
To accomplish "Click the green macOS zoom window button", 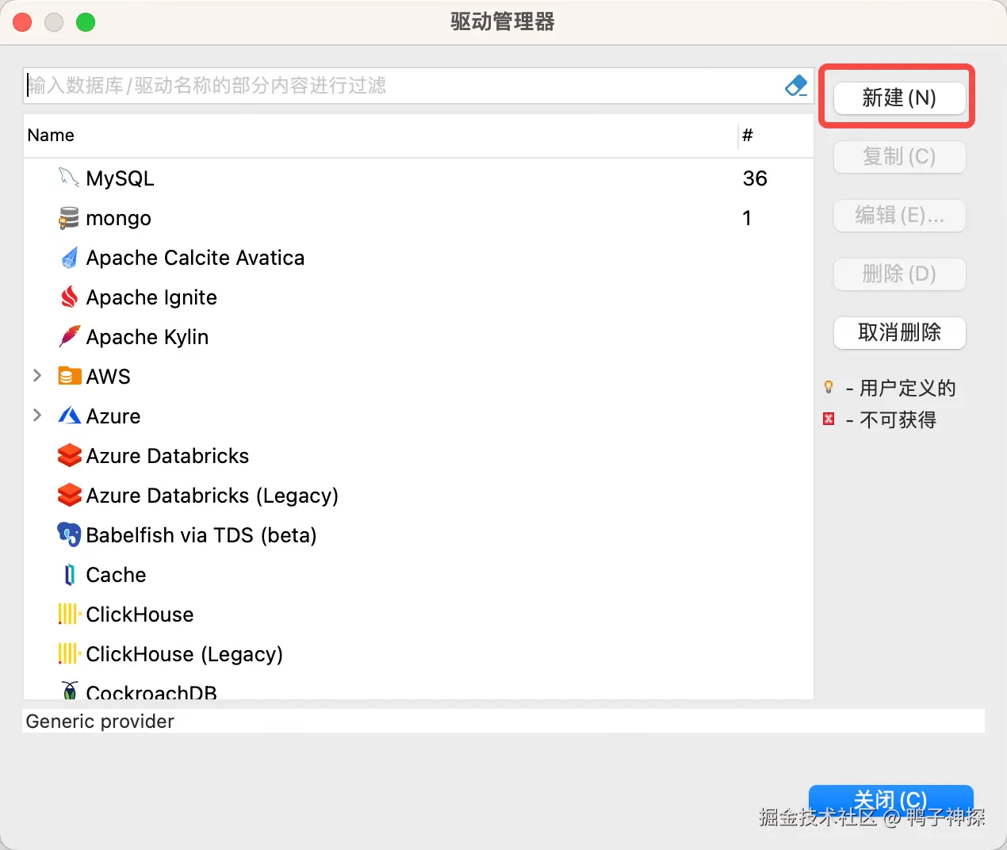I will (x=86, y=22).
